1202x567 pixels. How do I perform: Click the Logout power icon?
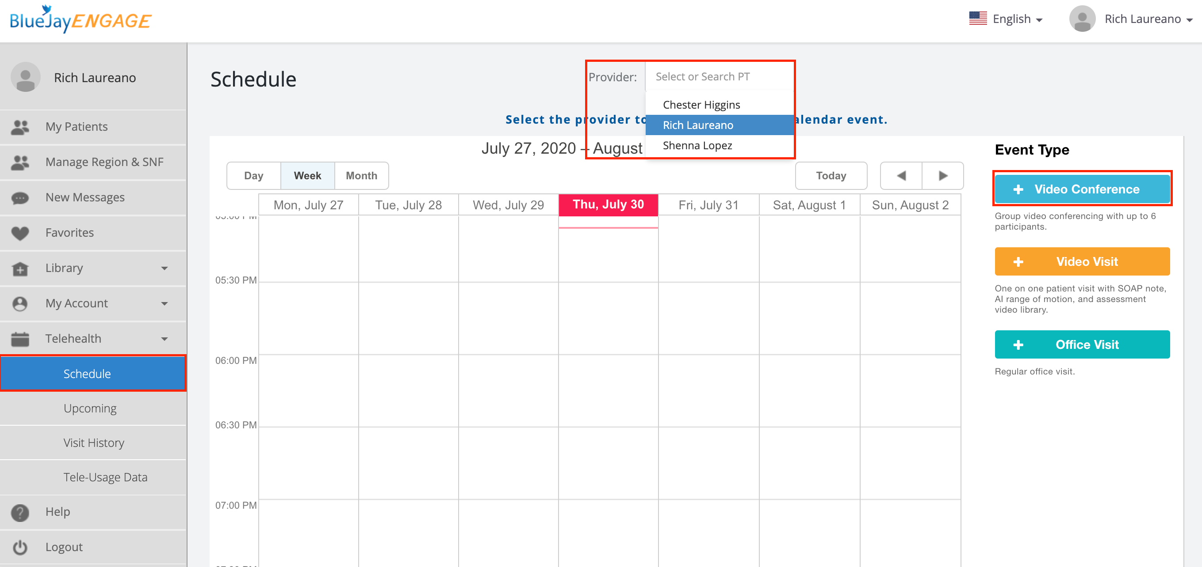point(20,547)
